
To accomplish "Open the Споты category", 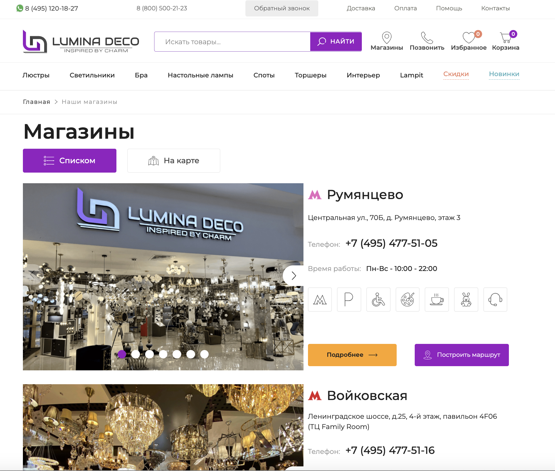I will (264, 75).
